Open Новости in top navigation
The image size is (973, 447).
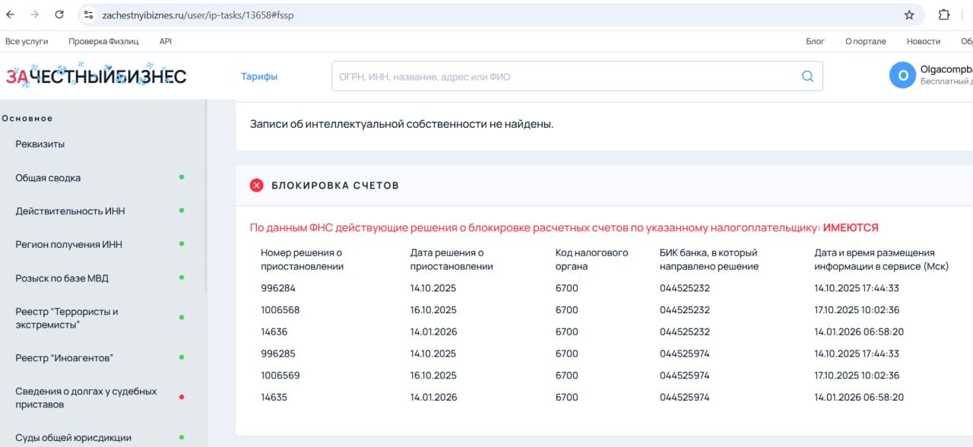[x=924, y=41]
